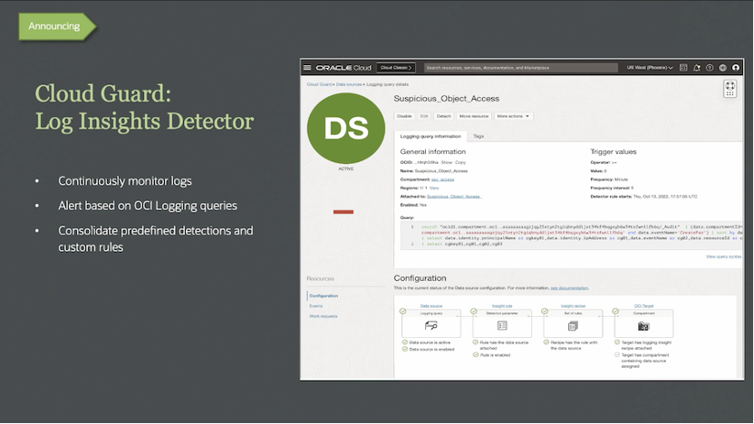Click View next to Regions
Viewport: 754px width, 424px height.
(x=434, y=188)
